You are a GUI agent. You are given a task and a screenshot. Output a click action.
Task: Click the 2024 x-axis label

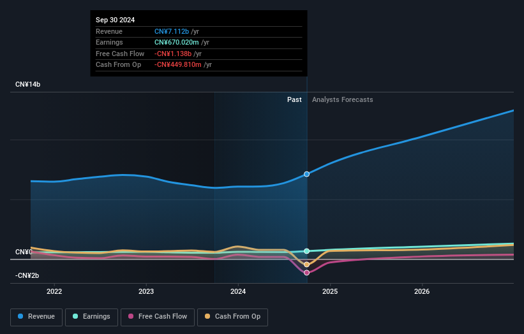pyautogui.click(x=238, y=292)
